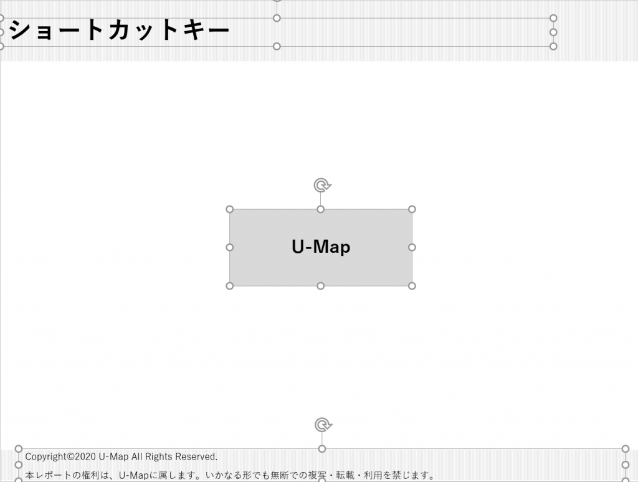638x482 pixels.
Task: Click the title box bottom-middle handle
Action: [277, 46]
